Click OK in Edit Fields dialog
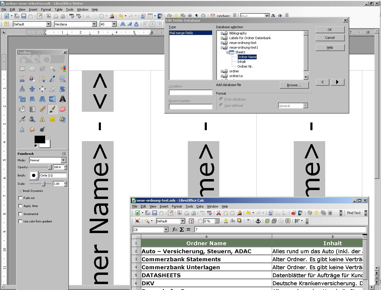 click(330, 30)
